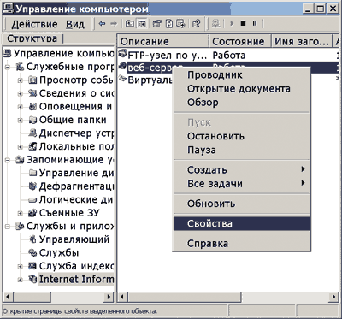This screenshot has height=319, width=342.
Task: Click the Stop item toolbar icon
Action: (243, 23)
